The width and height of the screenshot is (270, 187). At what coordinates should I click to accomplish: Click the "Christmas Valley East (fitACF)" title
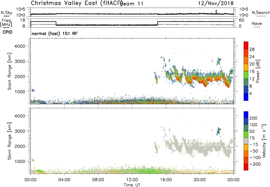pos(77,3)
